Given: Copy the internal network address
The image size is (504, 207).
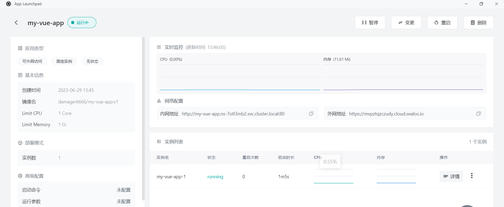Looking at the screenshot, I should click(x=311, y=114).
